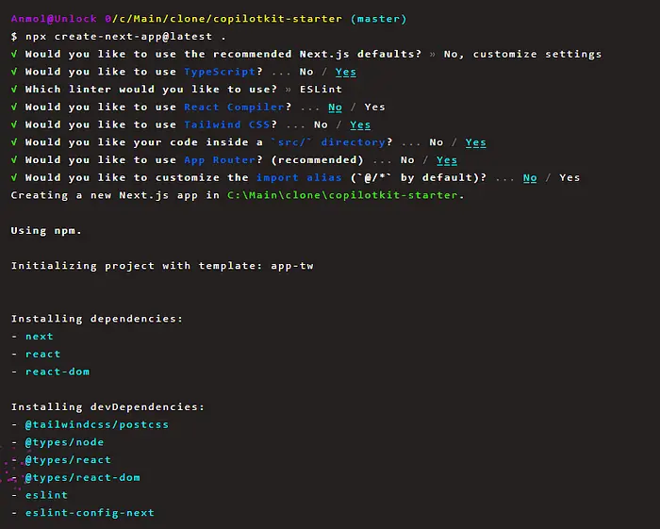Viewport: 660px width, 529px height.
Task: Click the checkmark beside the Tailwind CSS question
Action: click(14, 124)
